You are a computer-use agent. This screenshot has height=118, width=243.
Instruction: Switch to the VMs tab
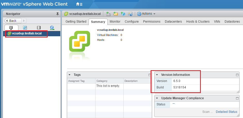click(217, 22)
